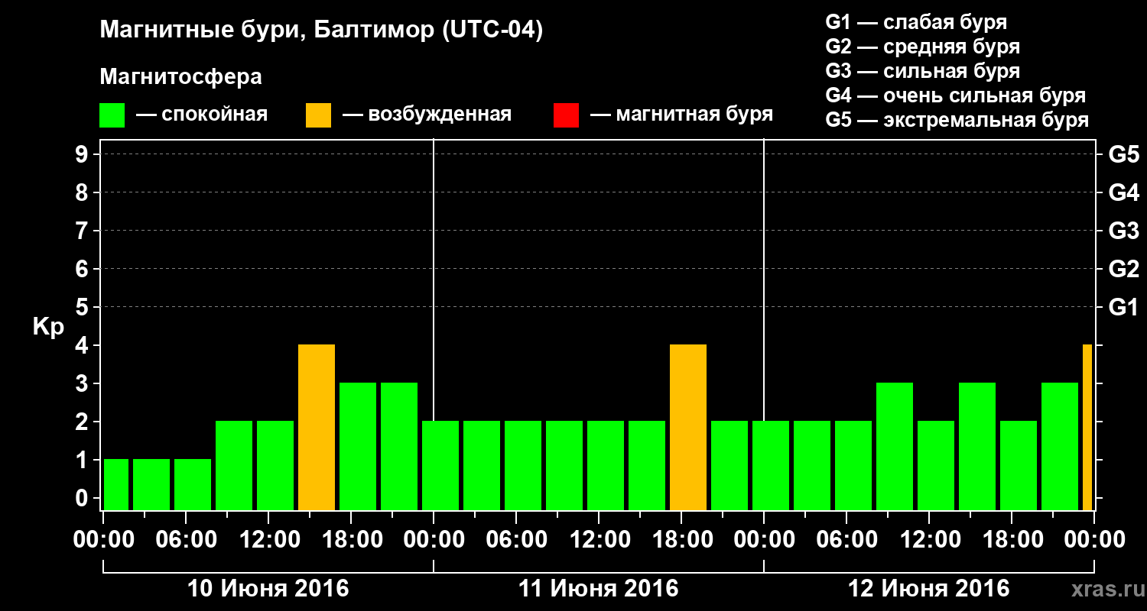The width and height of the screenshot is (1147, 611).
Task: Click the orange Kp 4 bar on 11 June
Action: pos(688,428)
